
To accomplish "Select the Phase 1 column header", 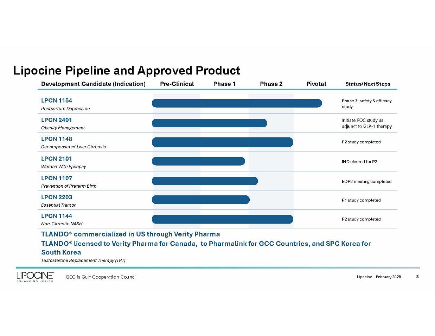I will click(x=224, y=84).
